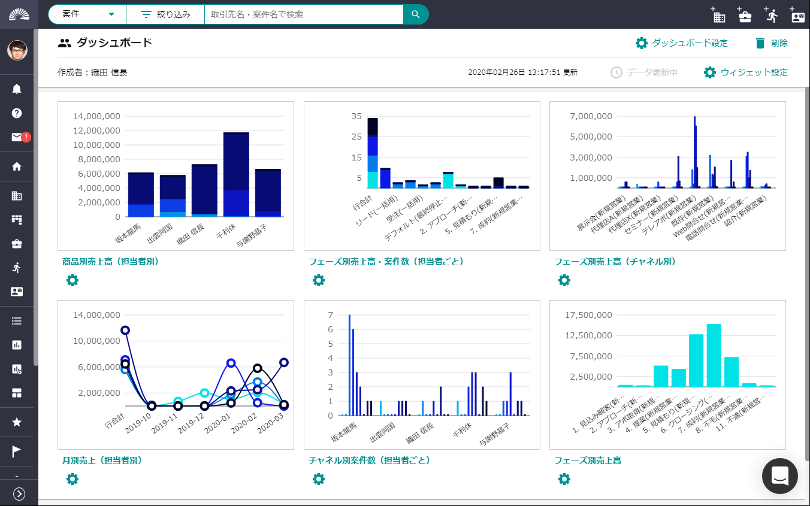The image size is (810, 506).
Task: Click the search magnifier button
Action: 416,14
